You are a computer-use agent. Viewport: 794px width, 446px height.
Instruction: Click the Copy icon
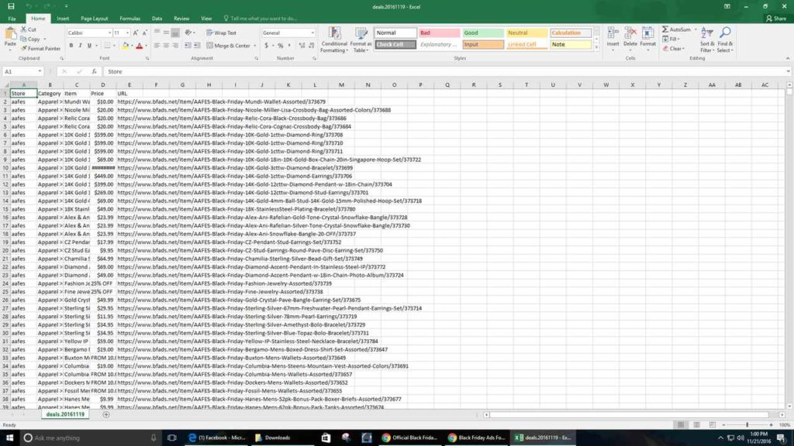tap(23, 39)
